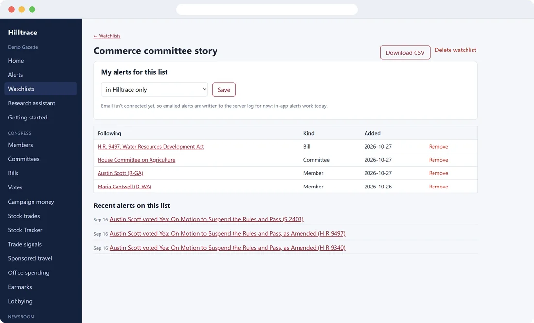The height and width of the screenshot is (323, 534).
Task: Open Home in the sidebar
Action: point(16,61)
